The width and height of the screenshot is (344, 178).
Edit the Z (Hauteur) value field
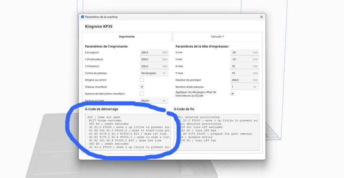click(x=154, y=66)
